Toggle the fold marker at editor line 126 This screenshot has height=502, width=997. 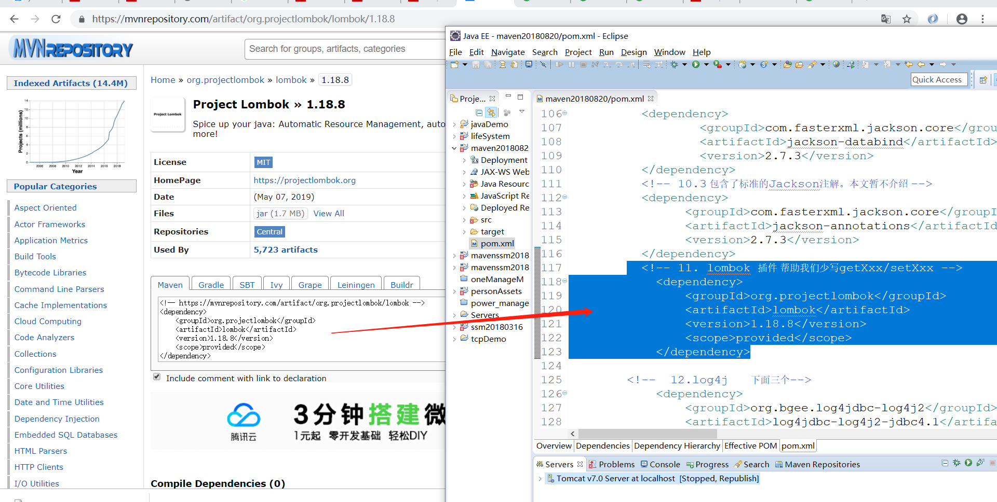[x=565, y=393]
